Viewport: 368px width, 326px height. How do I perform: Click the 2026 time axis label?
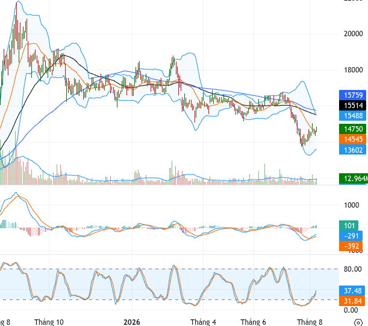132,322
